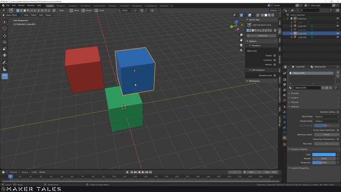Click the Scale button in CAD tool header

(x=100, y=11)
